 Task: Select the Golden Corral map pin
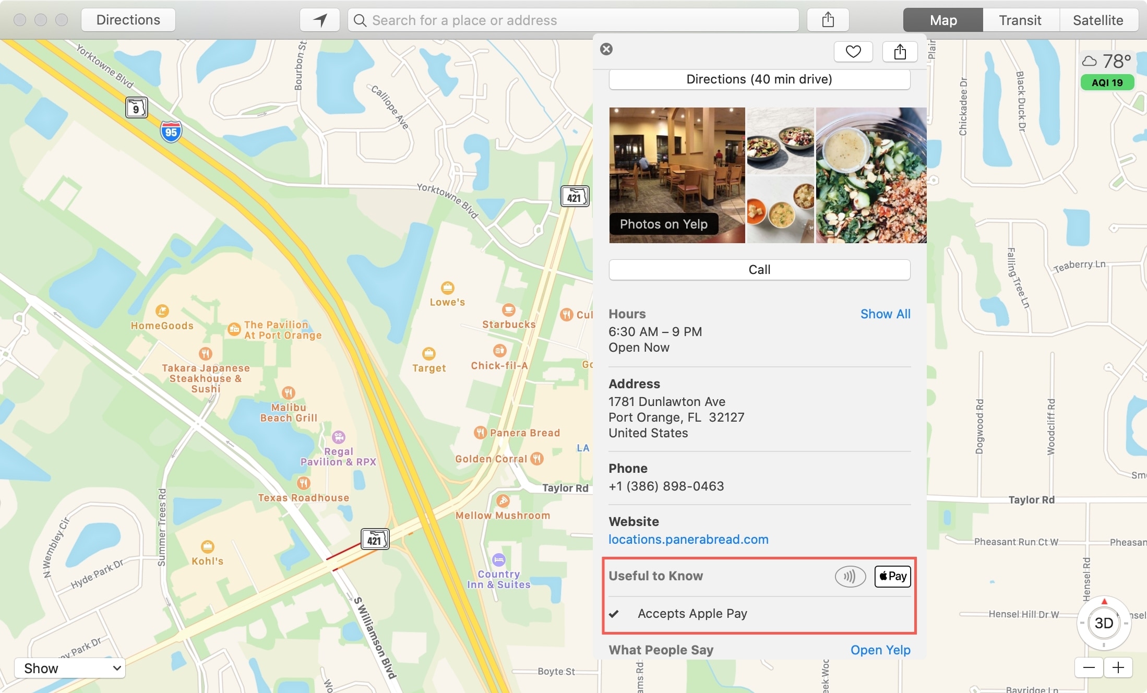click(x=537, y=459)
